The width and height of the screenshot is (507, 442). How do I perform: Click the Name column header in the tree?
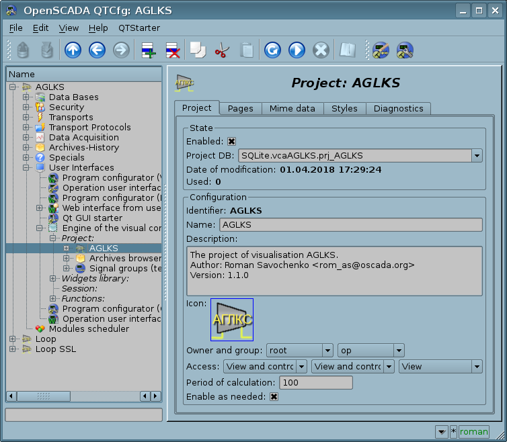click(x=84, y=75)
